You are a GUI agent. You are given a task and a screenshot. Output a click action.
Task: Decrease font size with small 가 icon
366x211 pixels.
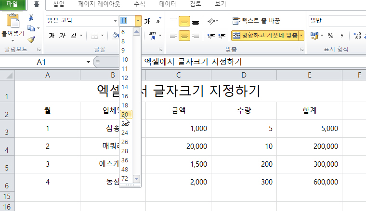158,21
